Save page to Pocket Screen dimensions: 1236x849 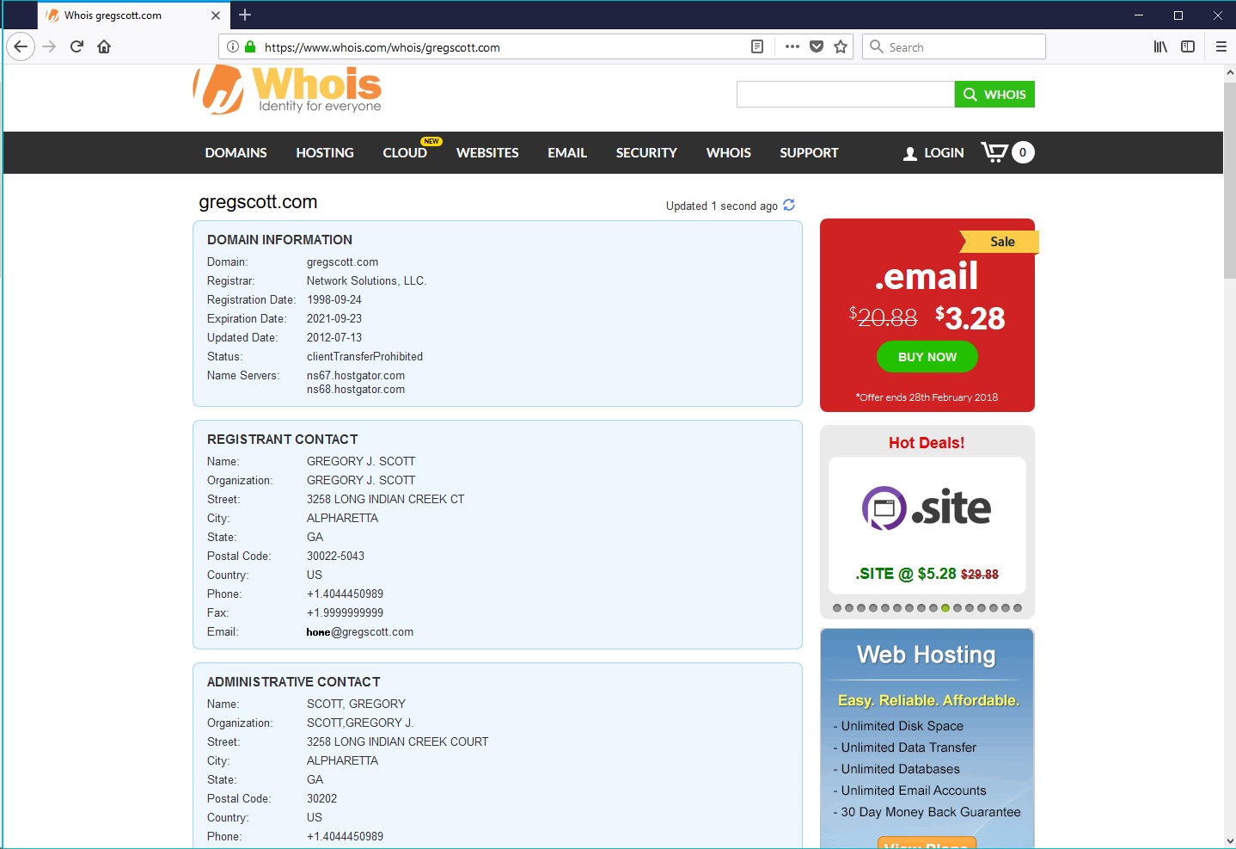click(817, 46)
